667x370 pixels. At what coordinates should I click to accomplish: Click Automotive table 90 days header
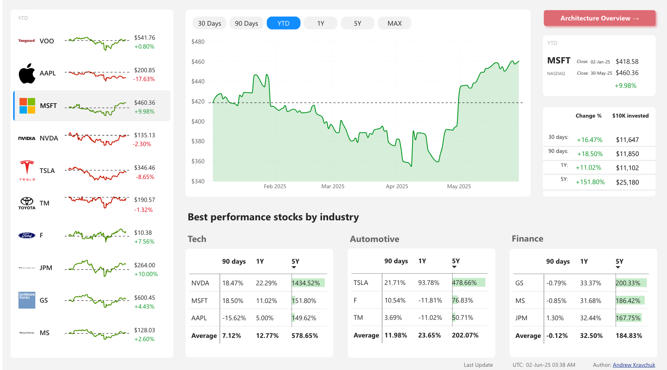(x=396, y=261)
